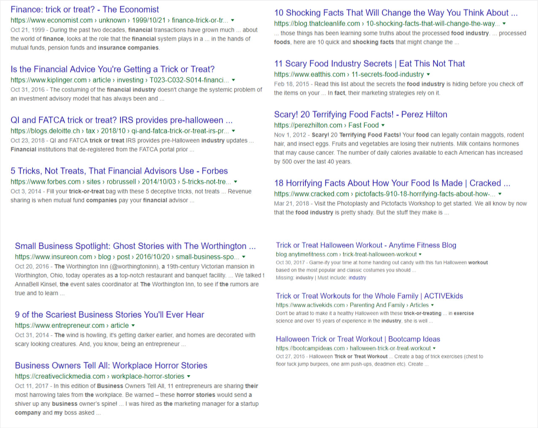Click the snippet dated Oct 21, 1999
This screenshot has height=428, width=538.
[134, 39]
